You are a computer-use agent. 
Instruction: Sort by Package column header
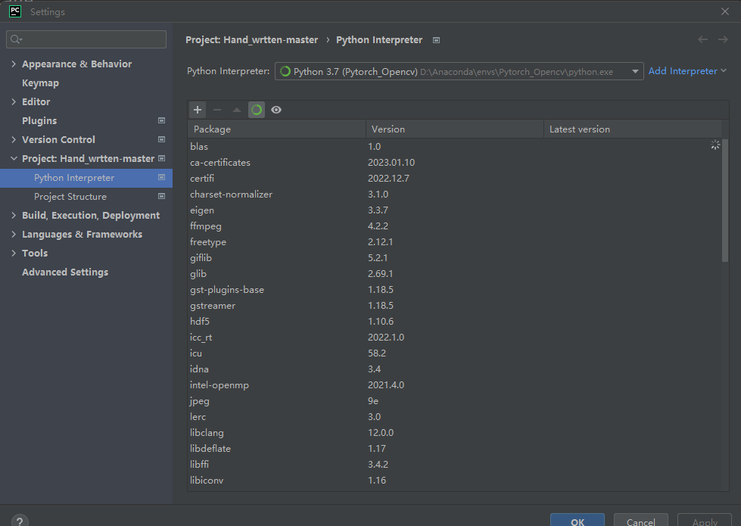(x=276, y=129)
